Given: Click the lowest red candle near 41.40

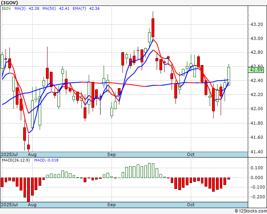Looking at the screenshot, I should point(28,147).
